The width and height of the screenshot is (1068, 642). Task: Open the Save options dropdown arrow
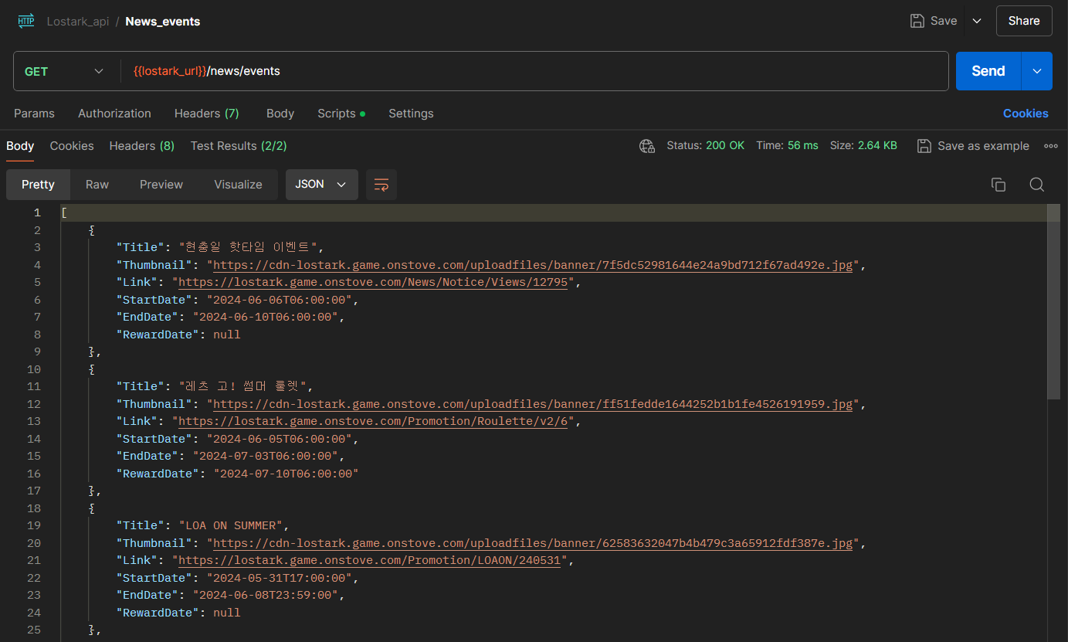[977, 21]
